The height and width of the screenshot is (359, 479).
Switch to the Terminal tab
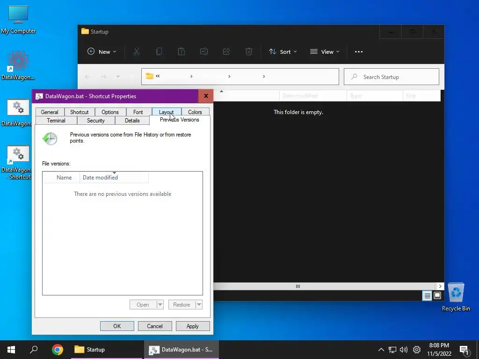(56, 121)
